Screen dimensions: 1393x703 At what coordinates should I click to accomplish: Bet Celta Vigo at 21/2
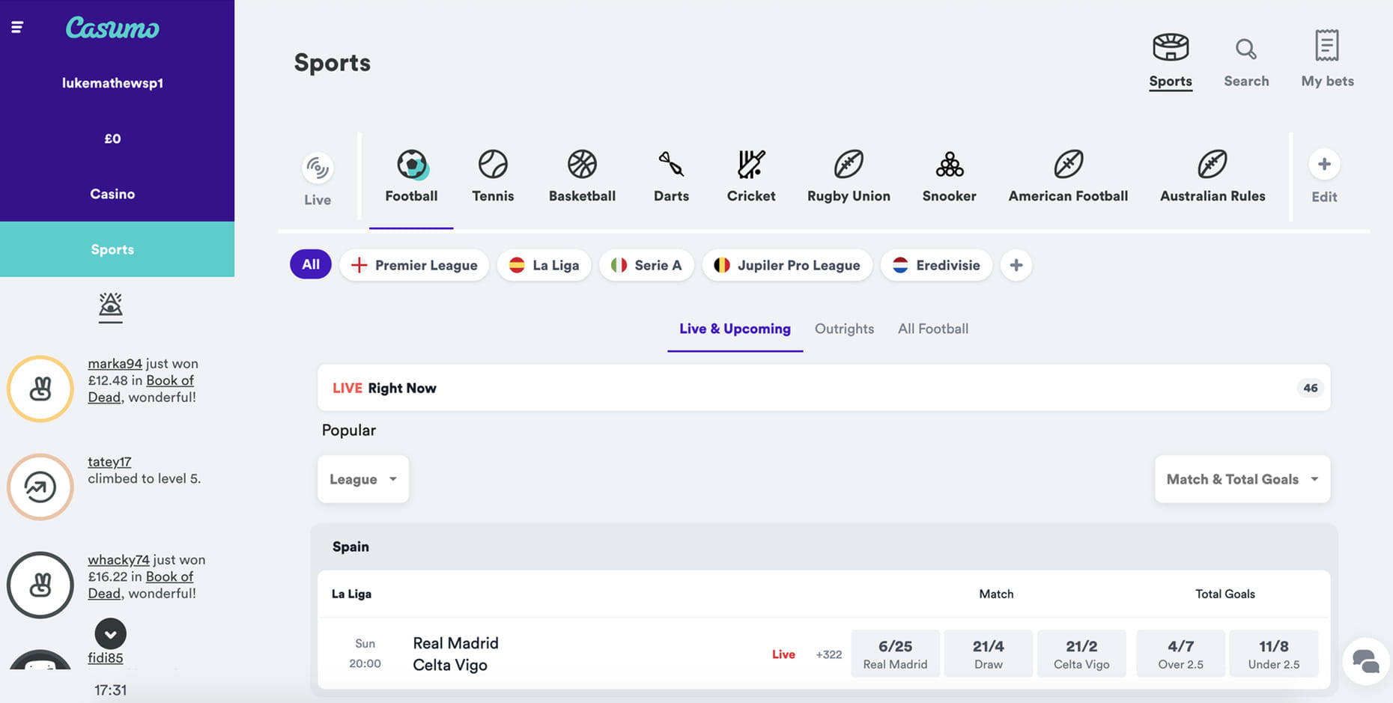1081,654
